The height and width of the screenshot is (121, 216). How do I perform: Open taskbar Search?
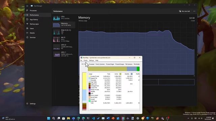click(54, 118)
